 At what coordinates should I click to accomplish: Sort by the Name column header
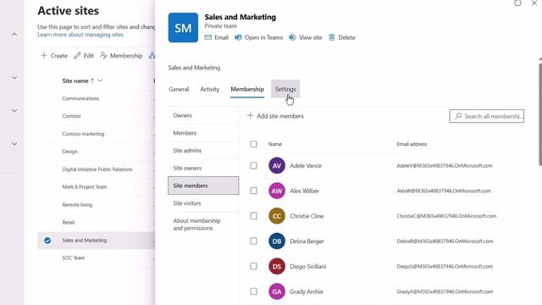click(274, 144)
